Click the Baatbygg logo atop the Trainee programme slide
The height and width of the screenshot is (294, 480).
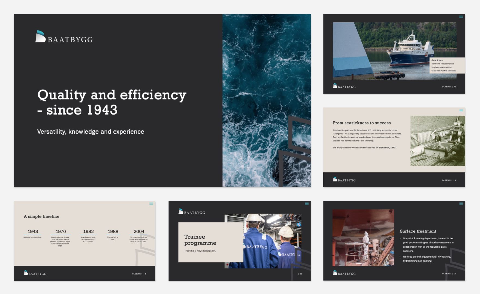pyautogui.click(x=192, y=212)
